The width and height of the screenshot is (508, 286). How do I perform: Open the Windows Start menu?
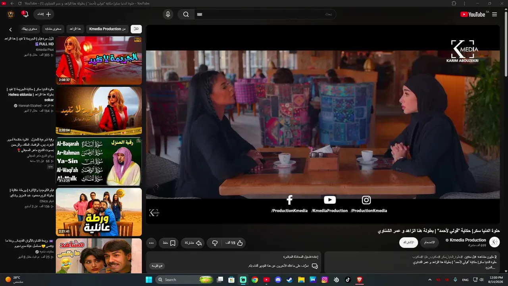149,280
